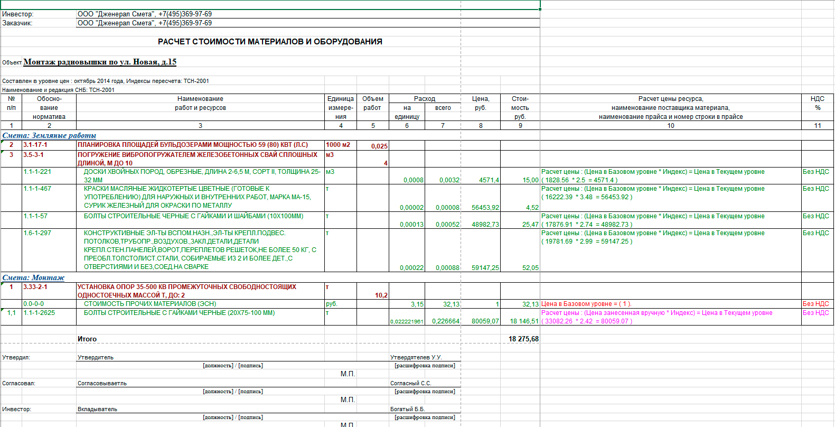The height and width of the screenshot is (427, 835).
Task: Select the unit cell '1000 м2'
Action: (341, 145)
